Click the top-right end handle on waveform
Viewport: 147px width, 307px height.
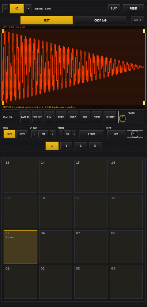click(x=144, y=31)
